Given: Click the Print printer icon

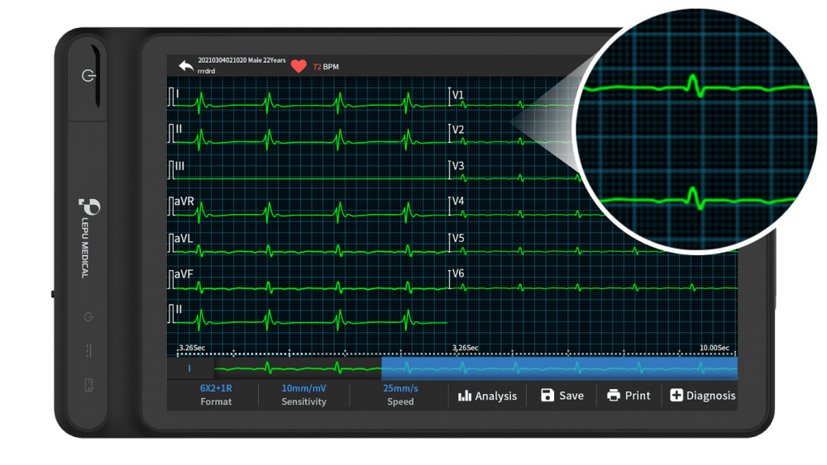Looking at the screenshot, I should (614, 396).
